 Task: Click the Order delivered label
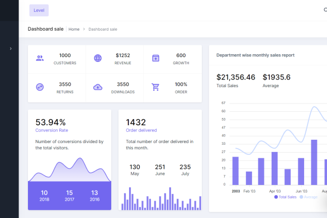(141, 130)
